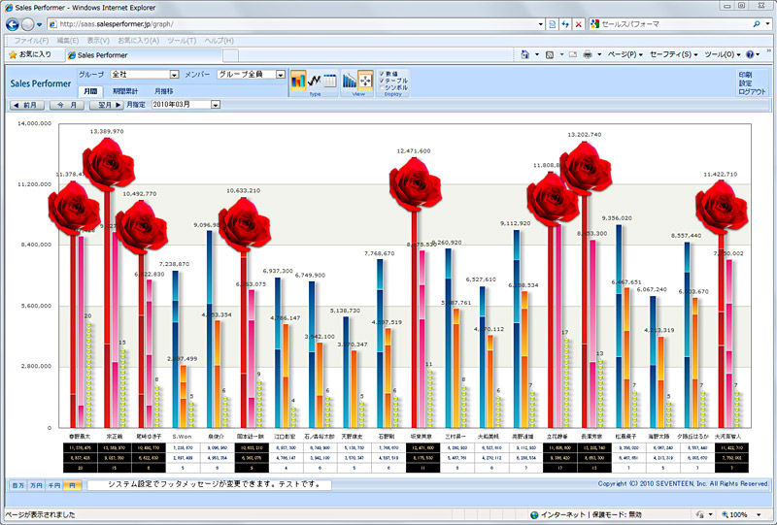
Task: Select the line chart type icon
Action: tap(314, 81)
